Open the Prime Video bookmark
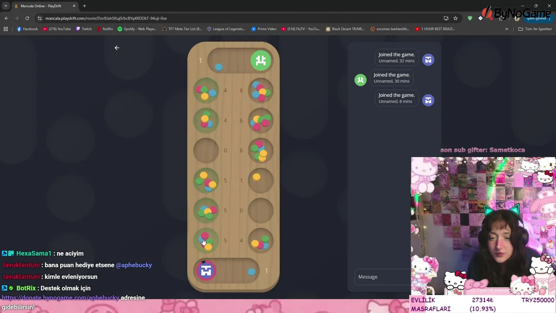 (x=264, y=29)
